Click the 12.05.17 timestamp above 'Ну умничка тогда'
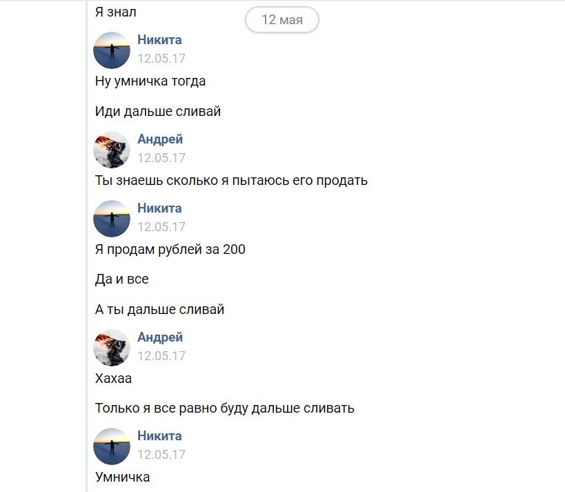Screen dimensions: 565x492 point(161,59)
